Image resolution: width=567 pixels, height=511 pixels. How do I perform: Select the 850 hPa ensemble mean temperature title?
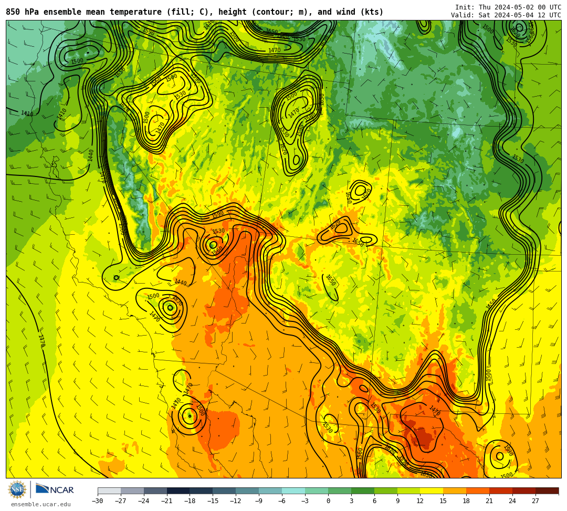pos(195,12)
